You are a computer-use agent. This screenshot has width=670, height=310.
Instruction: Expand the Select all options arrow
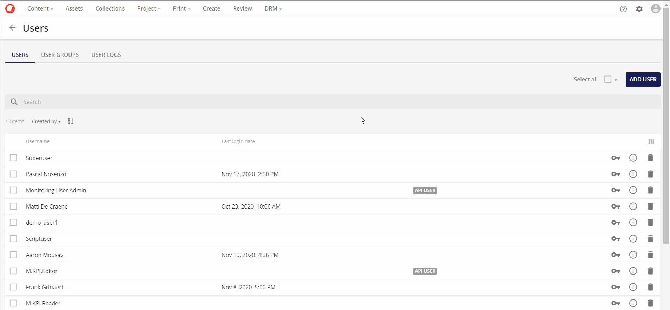(x=616, y=80)
